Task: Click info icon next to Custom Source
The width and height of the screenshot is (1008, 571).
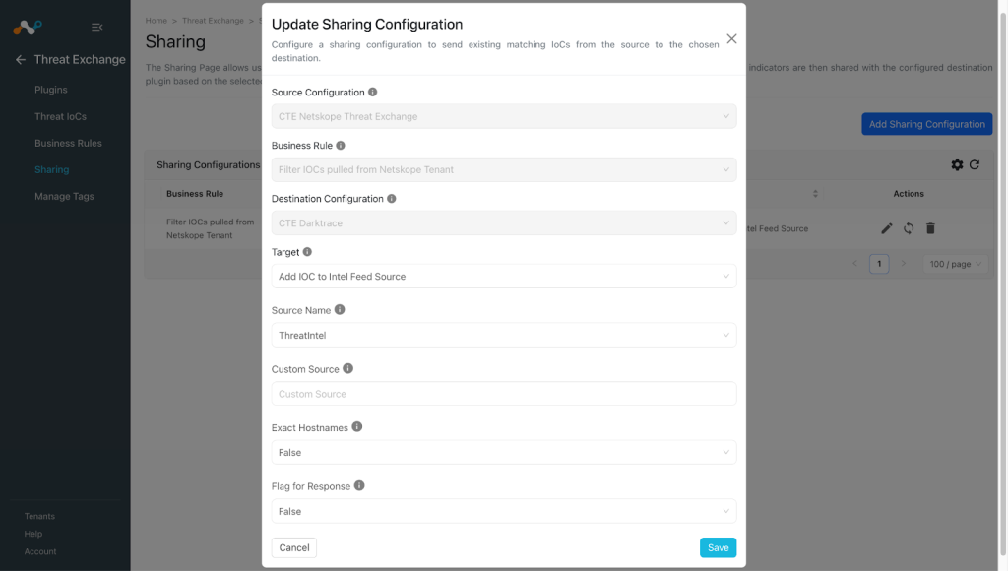Action: [x=347, y=368]
